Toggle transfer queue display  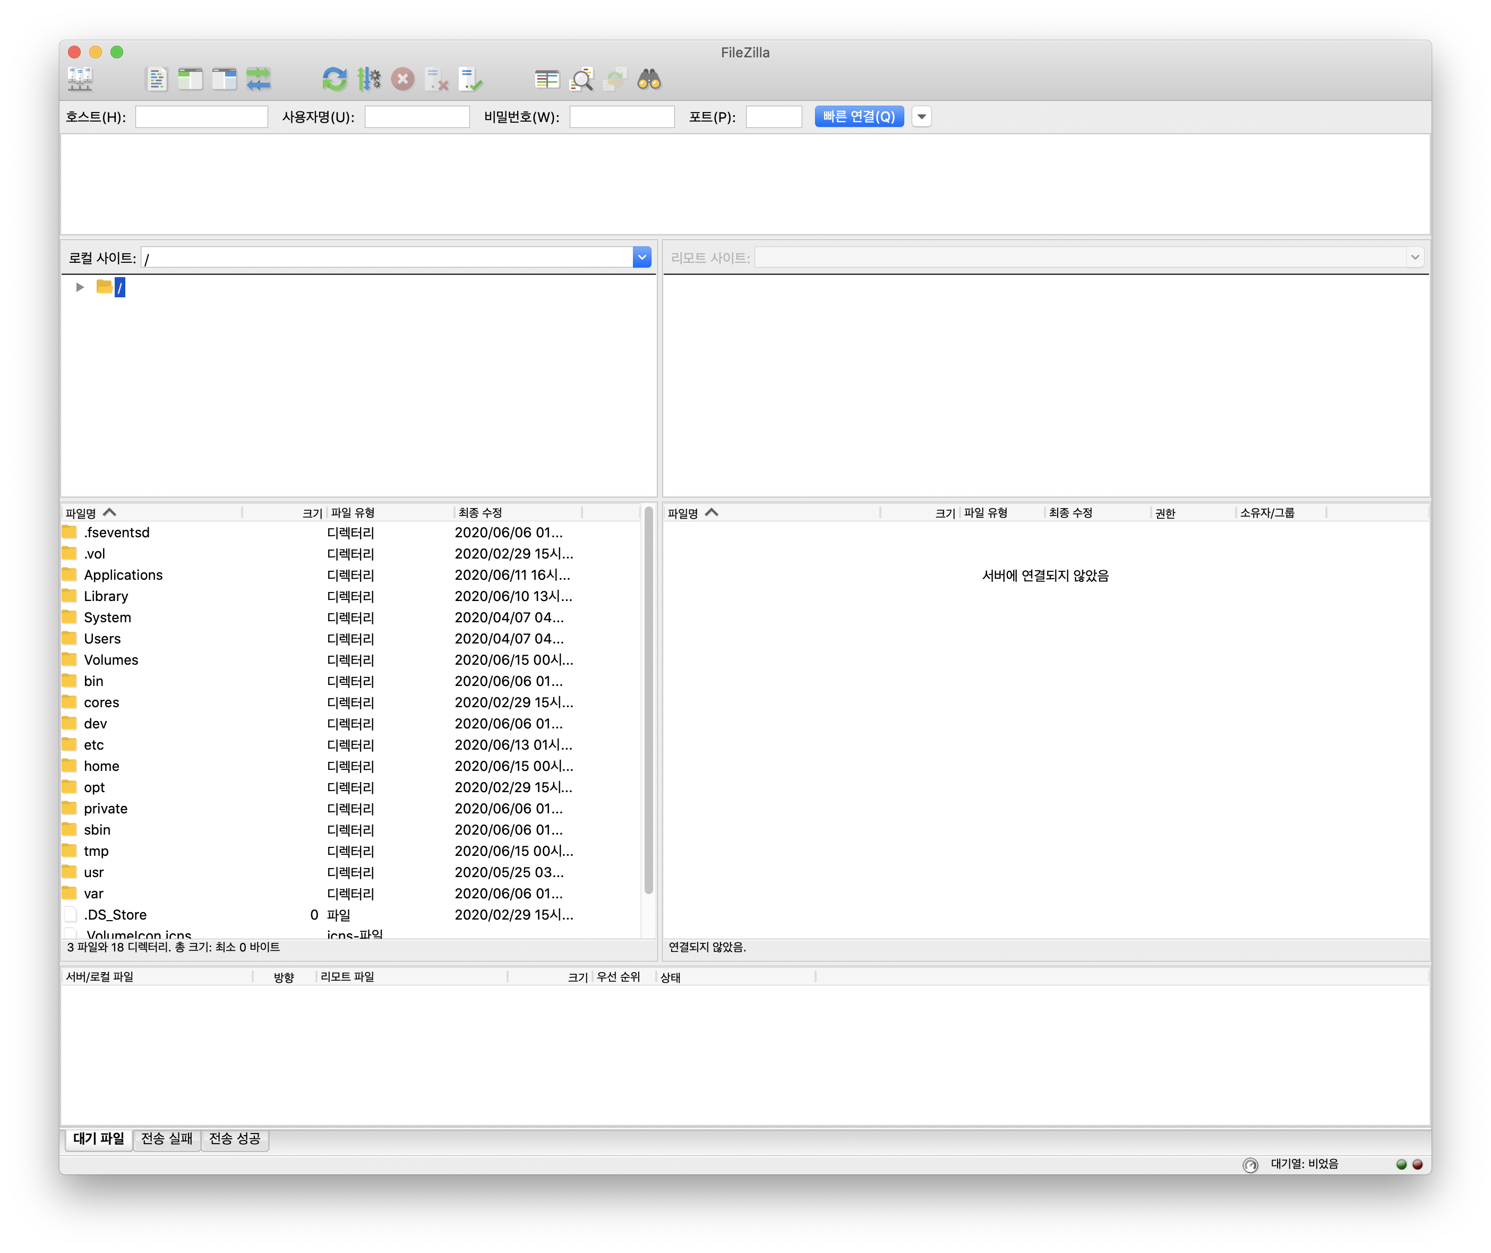click(x=259, y=79)
